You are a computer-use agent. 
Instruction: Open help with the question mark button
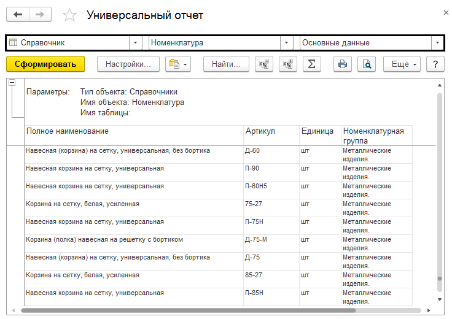pyautogui.click(x=435, y=64)
